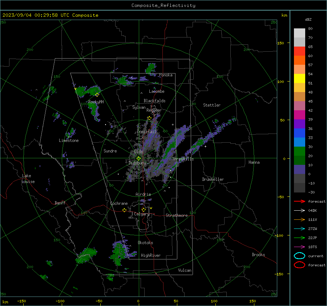Click the cyan current ellipse symbol
The width and height of the screenshot is (327, 306).
[x=299, y=256]
